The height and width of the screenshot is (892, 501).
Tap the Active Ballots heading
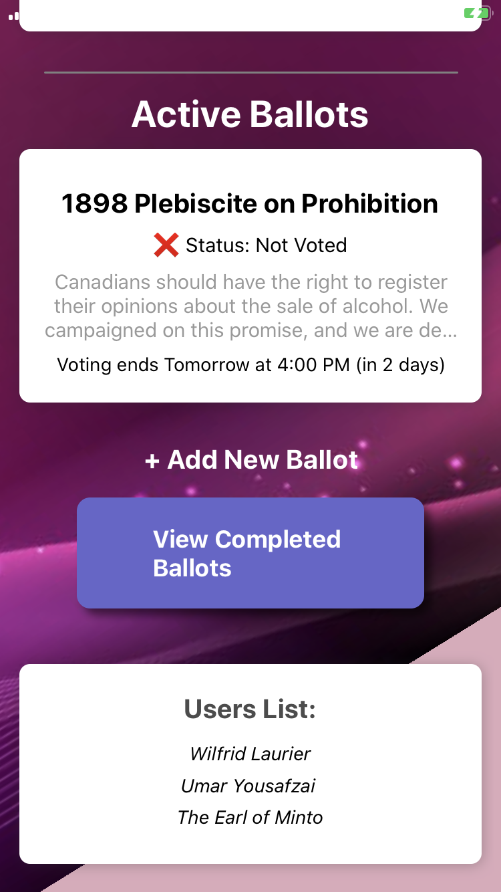click(x=250, y=114)
